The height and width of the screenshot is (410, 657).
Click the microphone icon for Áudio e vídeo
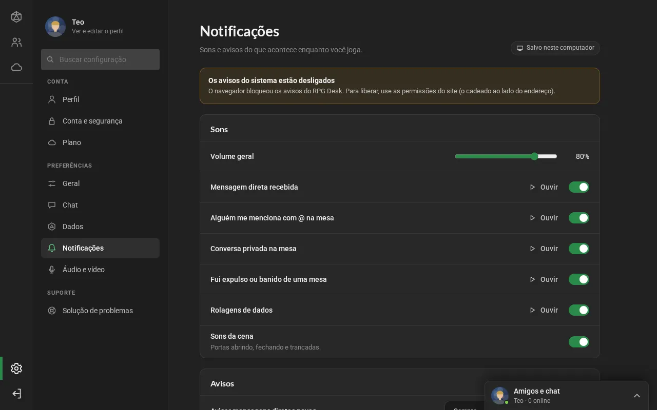[x=52, y=270]
